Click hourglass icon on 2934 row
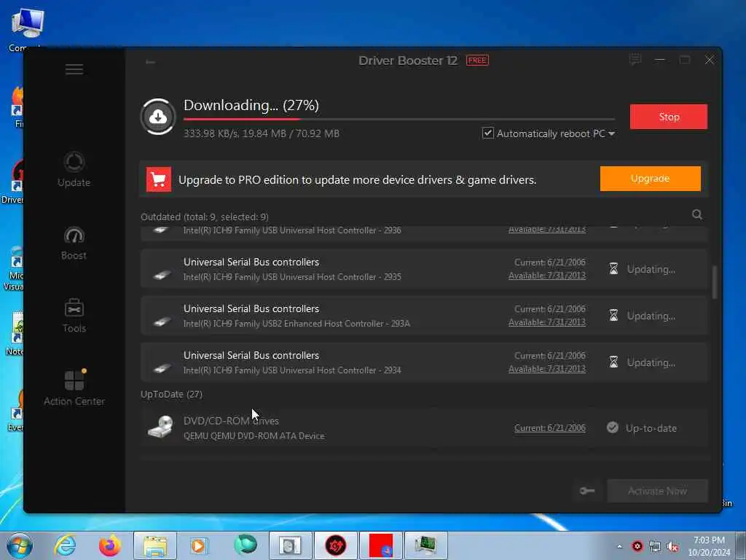Image resolution: width=746 pixels, height=560 pixels. tap(613, 362)
